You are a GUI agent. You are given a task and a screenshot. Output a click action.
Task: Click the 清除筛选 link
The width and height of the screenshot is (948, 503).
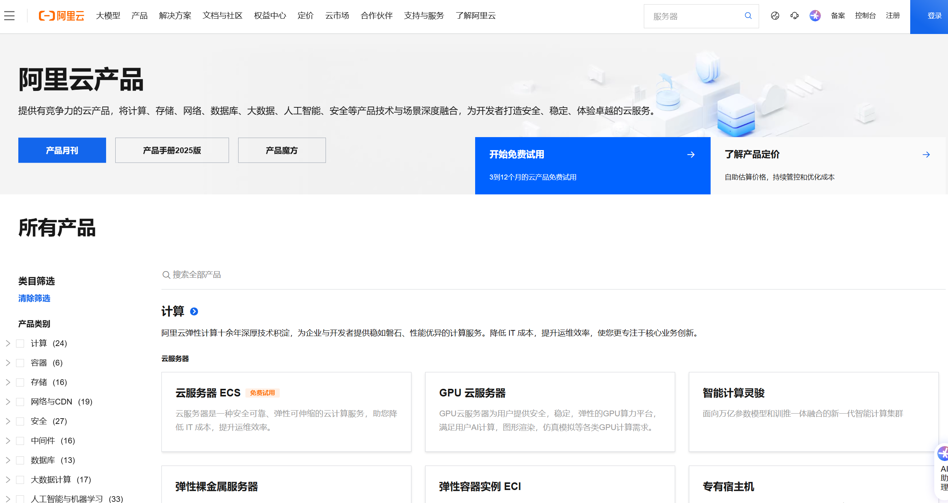pyautogui.click(x=34, y=298)
